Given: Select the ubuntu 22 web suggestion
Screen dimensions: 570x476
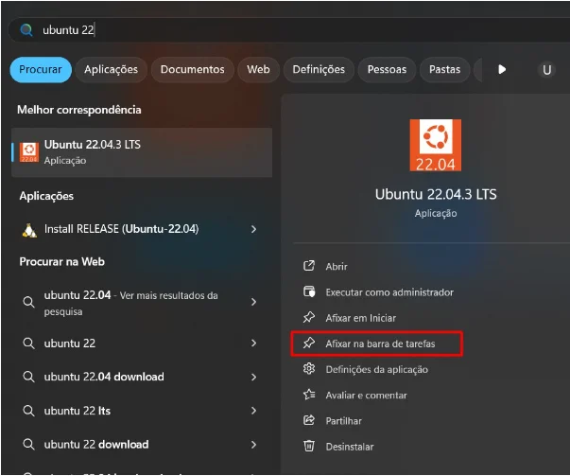Looking at the screenshot, I should 142,344.
